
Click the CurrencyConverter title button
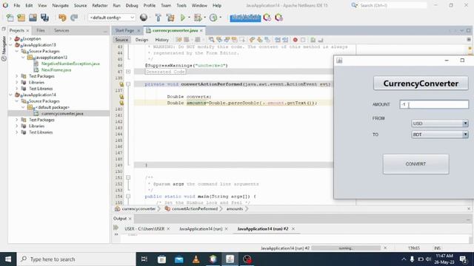pos(421,83)
